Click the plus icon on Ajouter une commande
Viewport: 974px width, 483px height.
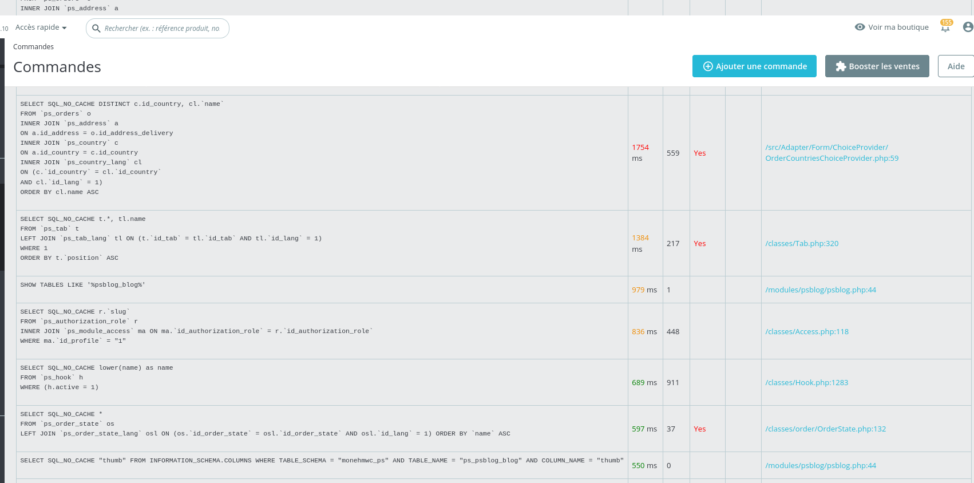pos(708,66)
